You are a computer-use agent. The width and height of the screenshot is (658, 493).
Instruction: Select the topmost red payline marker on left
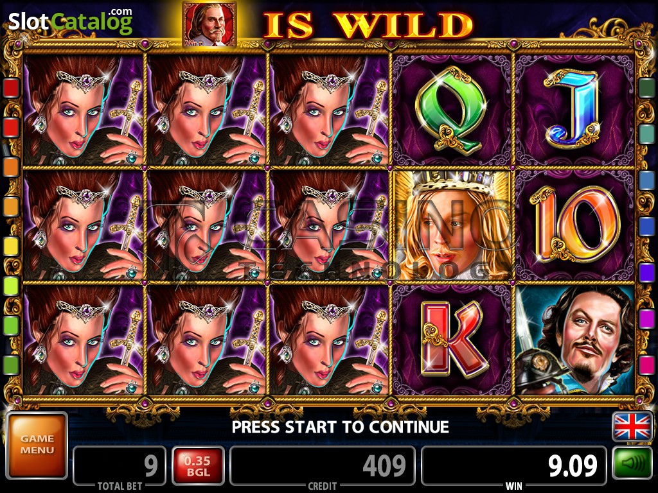pyautogui.click(x=12, y=87)
